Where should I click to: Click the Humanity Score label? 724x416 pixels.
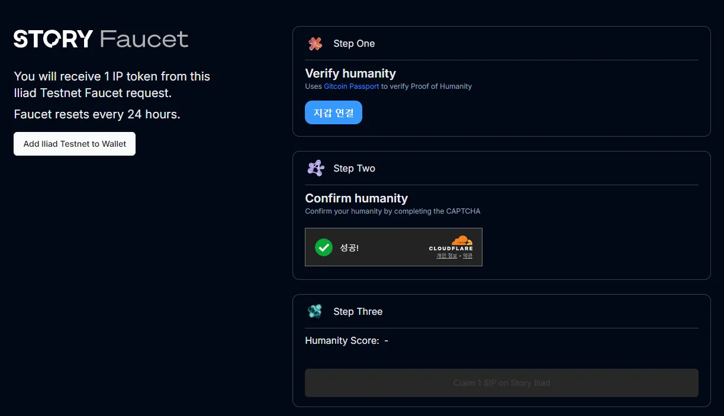[x=342, y=340]
